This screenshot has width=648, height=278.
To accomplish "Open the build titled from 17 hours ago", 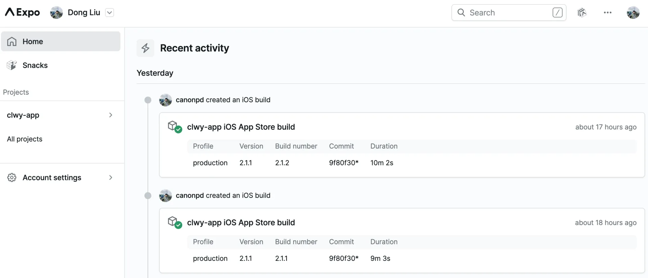I will coord(241,127).
